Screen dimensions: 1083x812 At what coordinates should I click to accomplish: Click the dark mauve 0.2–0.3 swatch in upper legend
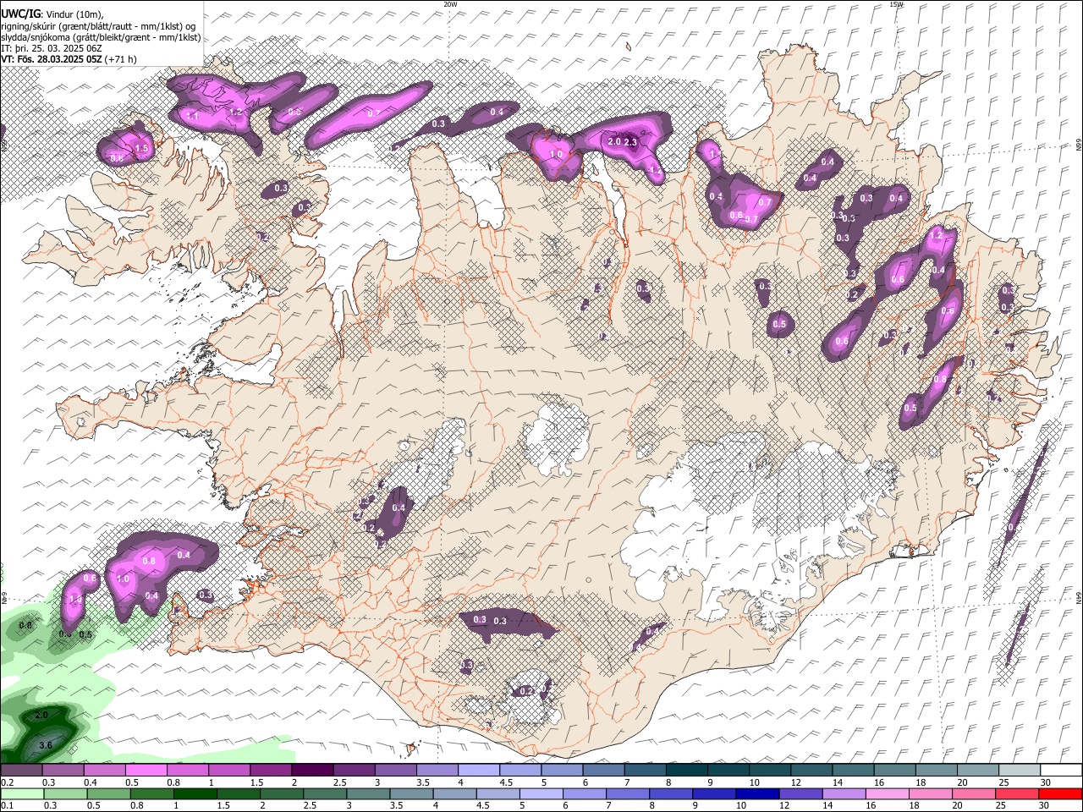(21, 771)
